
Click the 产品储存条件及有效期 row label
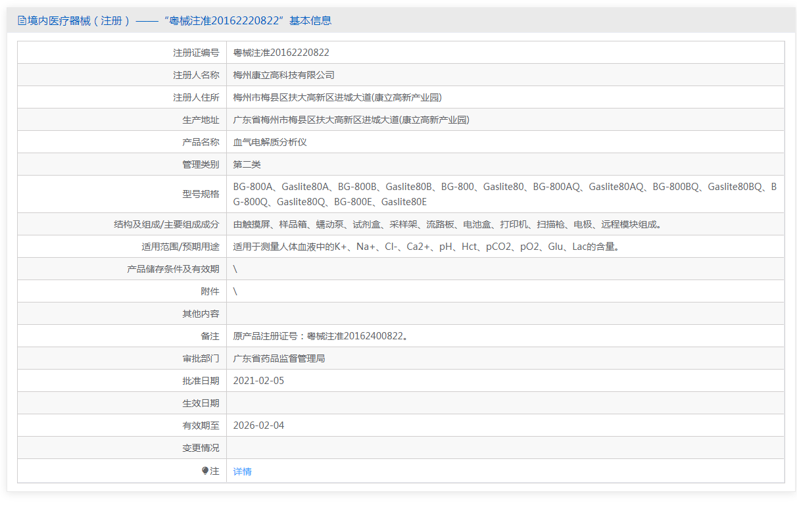[x=173, y=269]
